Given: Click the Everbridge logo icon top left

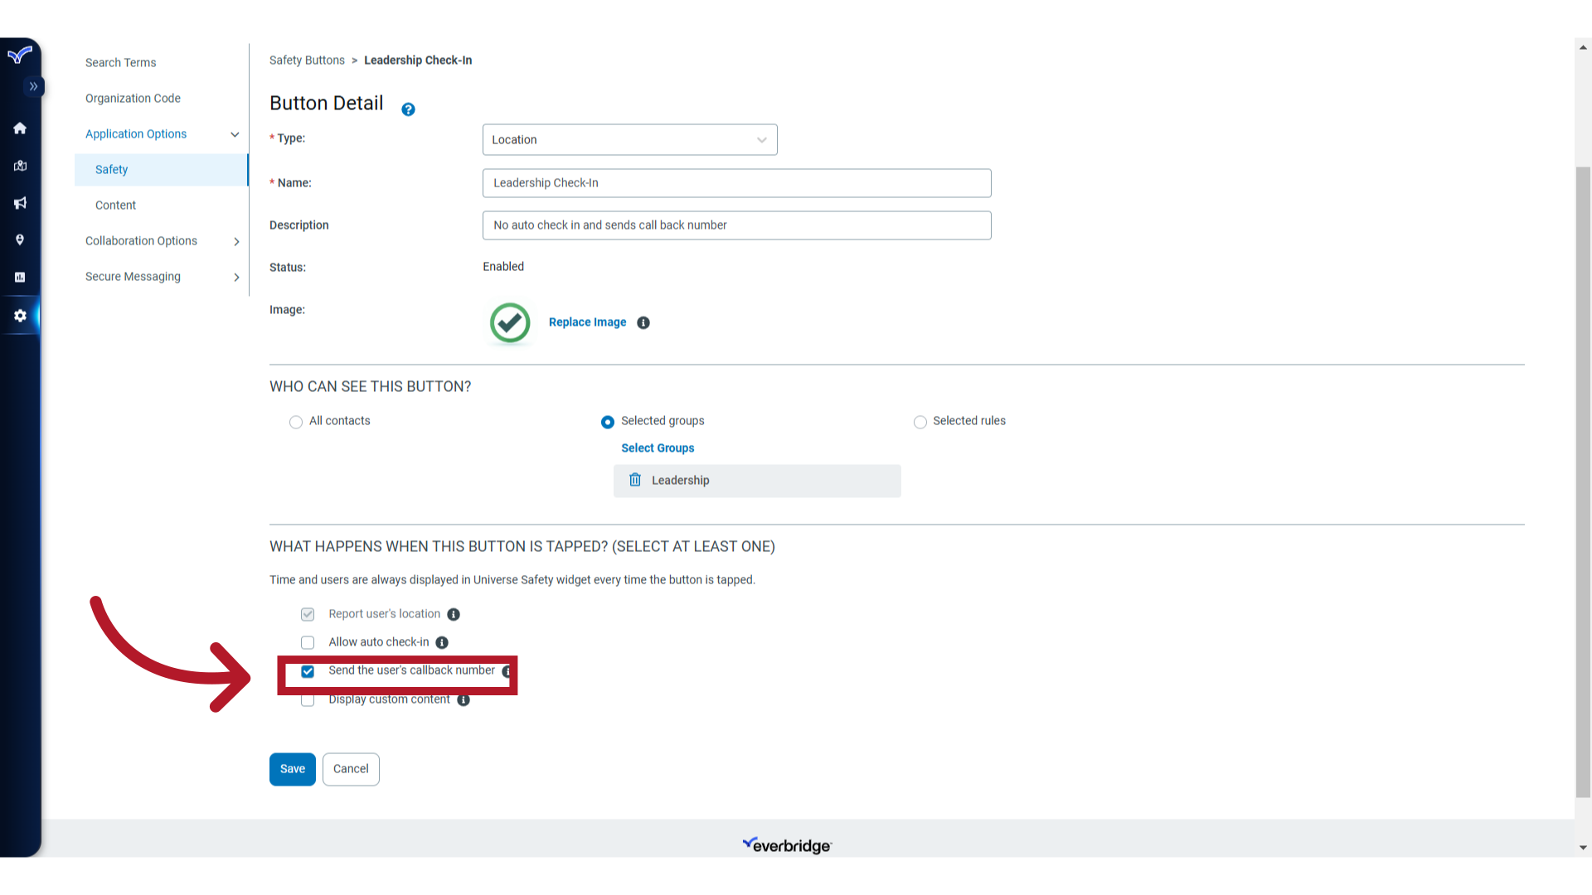Looking at the screenshot, I should (x=18, y=57).
